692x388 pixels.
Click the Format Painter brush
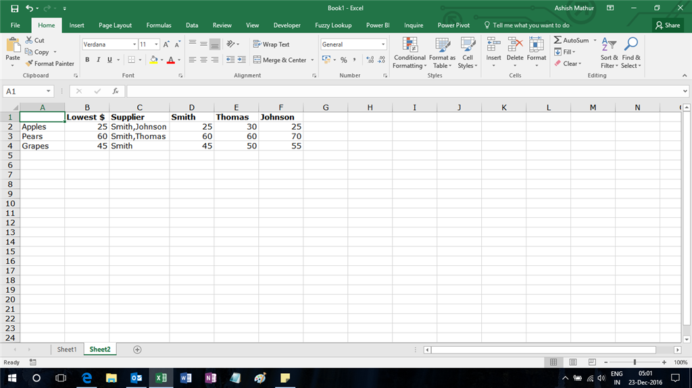[29, 63]
